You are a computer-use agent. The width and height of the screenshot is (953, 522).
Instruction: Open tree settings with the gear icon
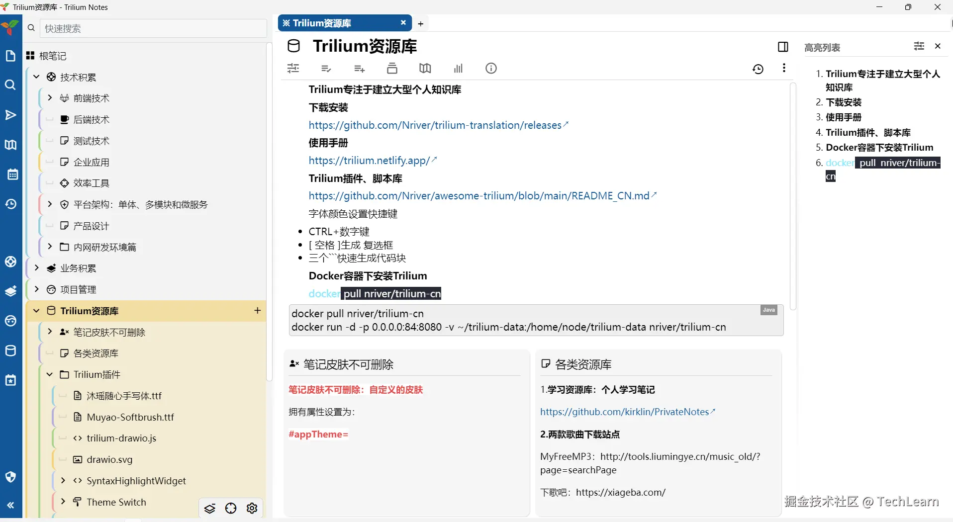(252, 508)
